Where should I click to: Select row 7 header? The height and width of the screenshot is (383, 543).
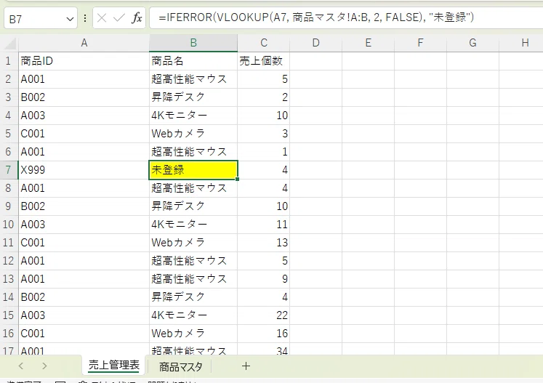9,170
